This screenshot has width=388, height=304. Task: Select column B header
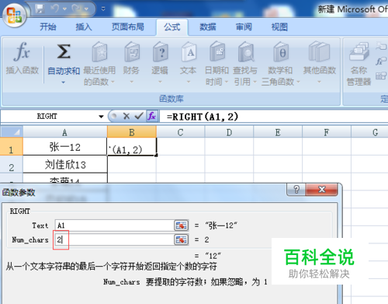132,132
